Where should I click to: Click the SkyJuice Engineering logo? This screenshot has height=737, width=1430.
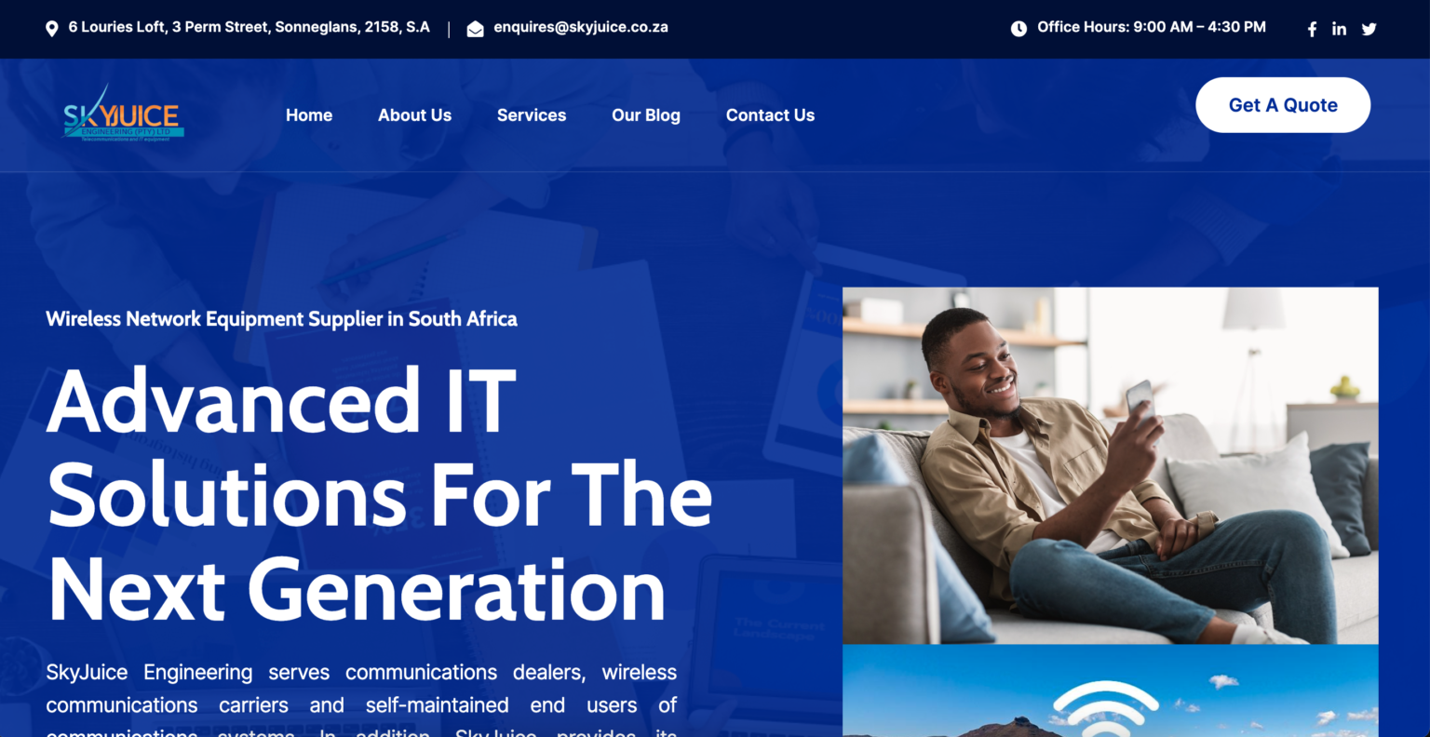(123, 115)
